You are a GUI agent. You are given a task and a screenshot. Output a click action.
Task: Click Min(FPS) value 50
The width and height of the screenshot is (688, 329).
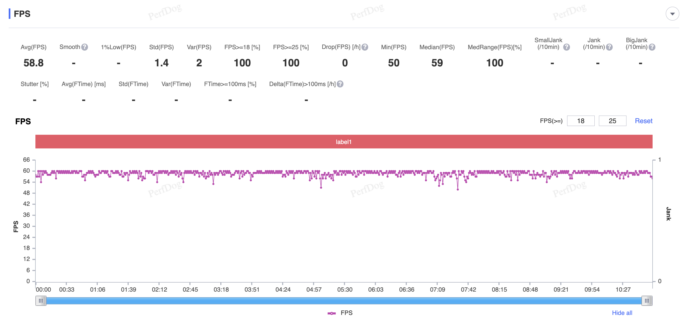pyautogui.click(x=393, y=63)
